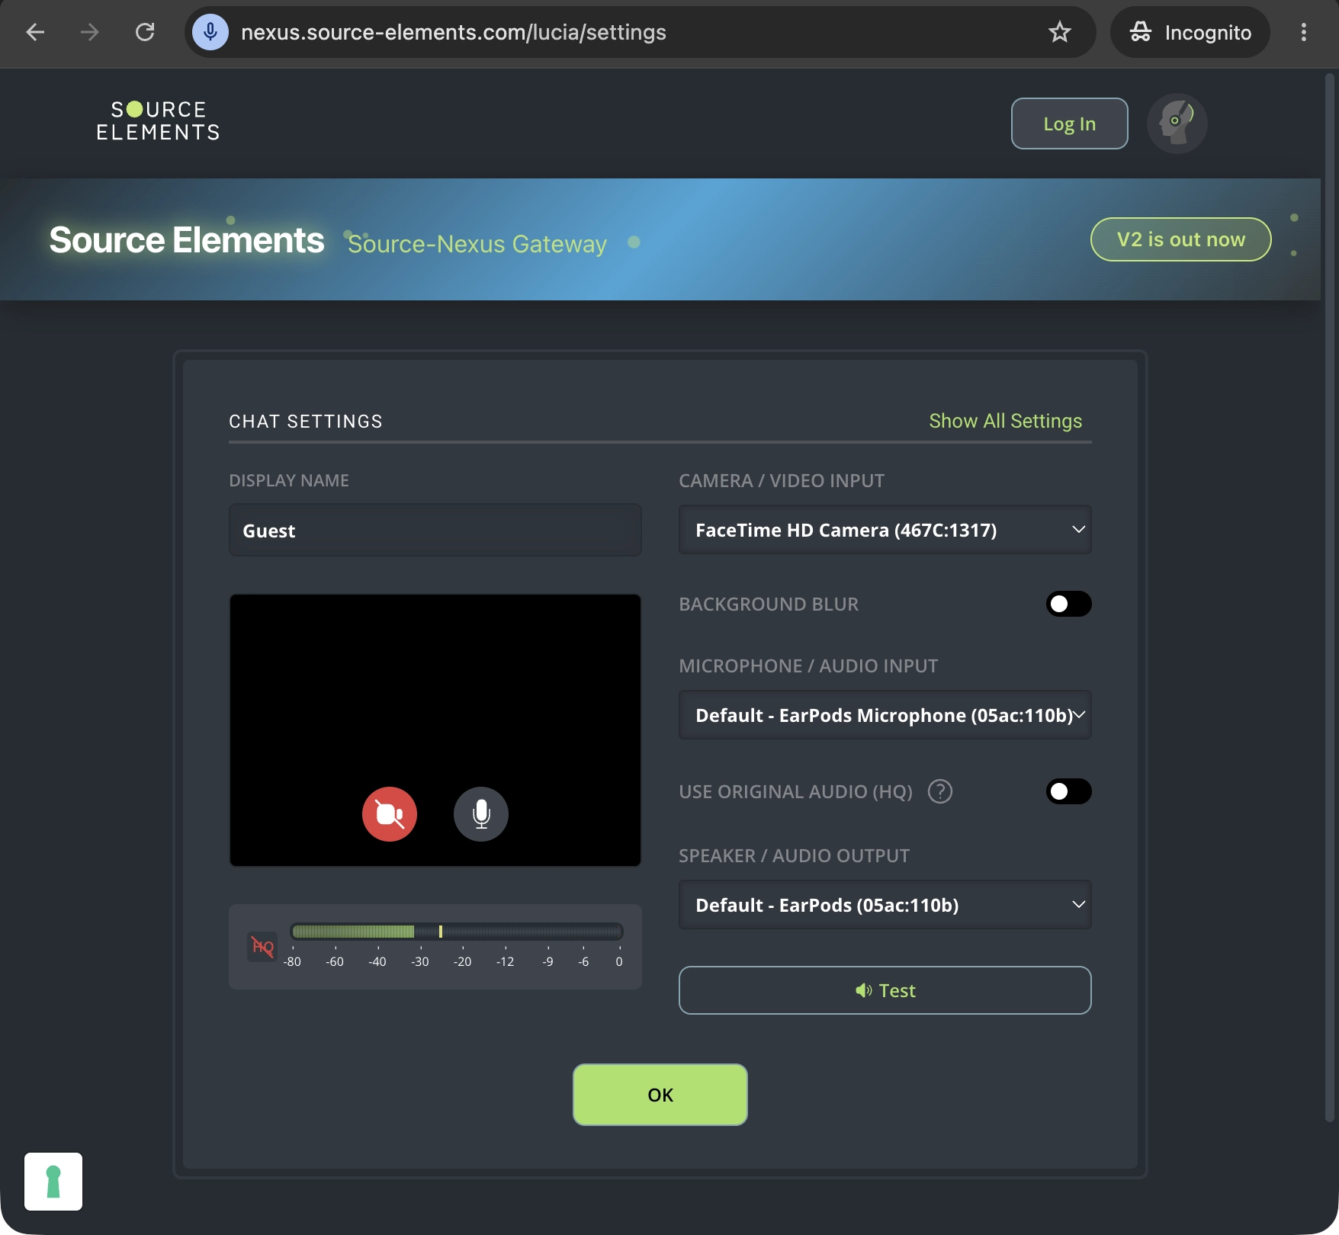The height and width of the screenshot is (1235, 1339).
Task: Click the -20 mark on meter scale
Action: pyautogui.click(x=462, y=962)
